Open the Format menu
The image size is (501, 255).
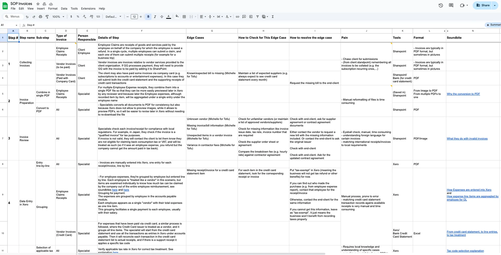pos(53,9)
